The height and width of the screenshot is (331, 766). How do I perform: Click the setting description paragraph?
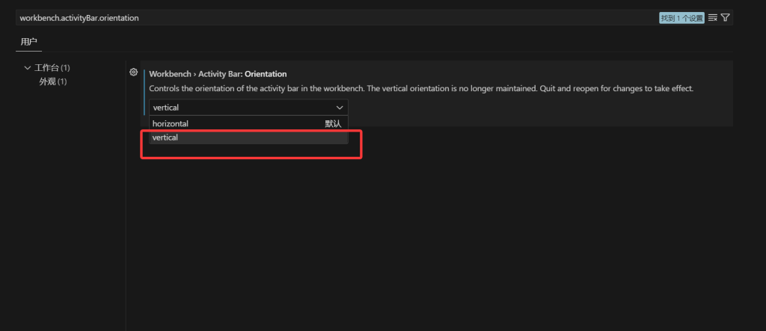pyautogui.click(x=421, y=89)
